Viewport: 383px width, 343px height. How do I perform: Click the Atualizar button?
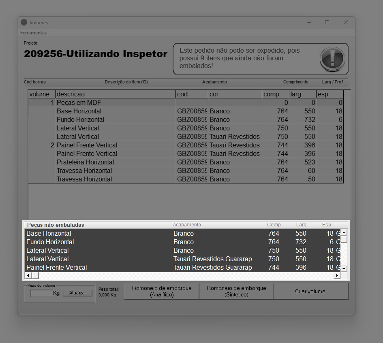(x=80, y=293)
